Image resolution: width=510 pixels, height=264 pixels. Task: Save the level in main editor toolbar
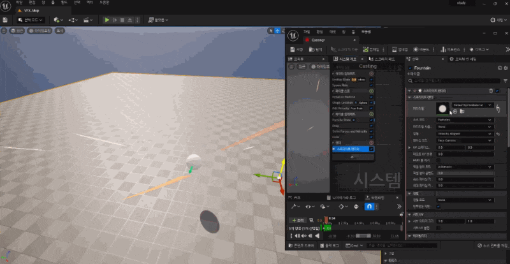coord(5,20)
